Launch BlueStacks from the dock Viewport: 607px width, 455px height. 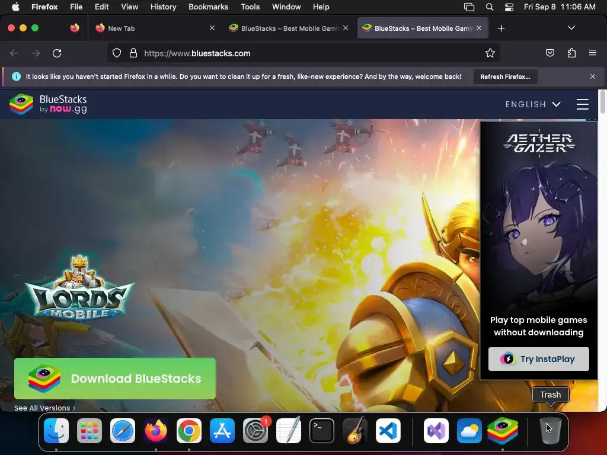click(503, 431)
